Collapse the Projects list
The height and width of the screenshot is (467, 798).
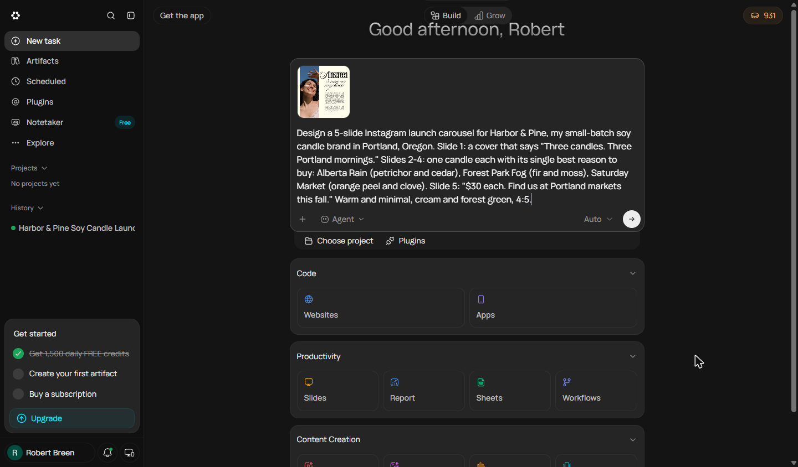pyautogui.click(x=29, y=168)
